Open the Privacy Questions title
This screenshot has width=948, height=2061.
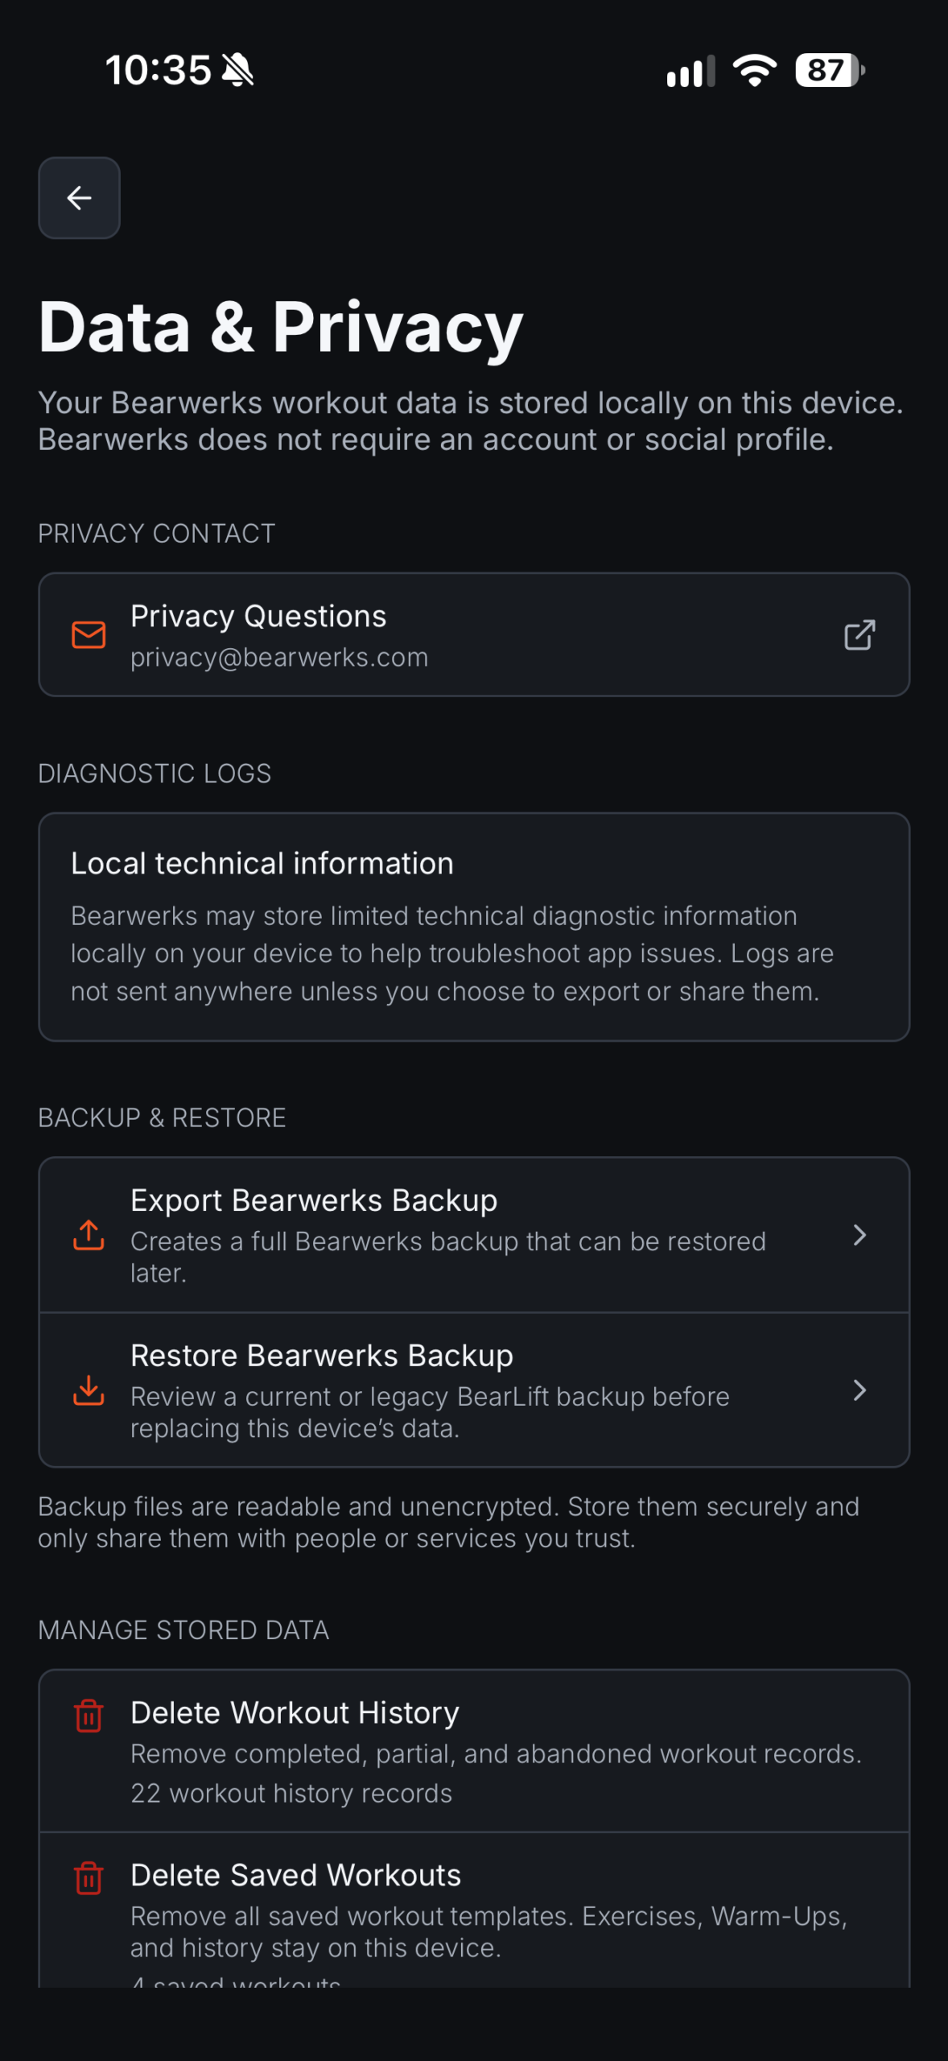click(258, 616)
